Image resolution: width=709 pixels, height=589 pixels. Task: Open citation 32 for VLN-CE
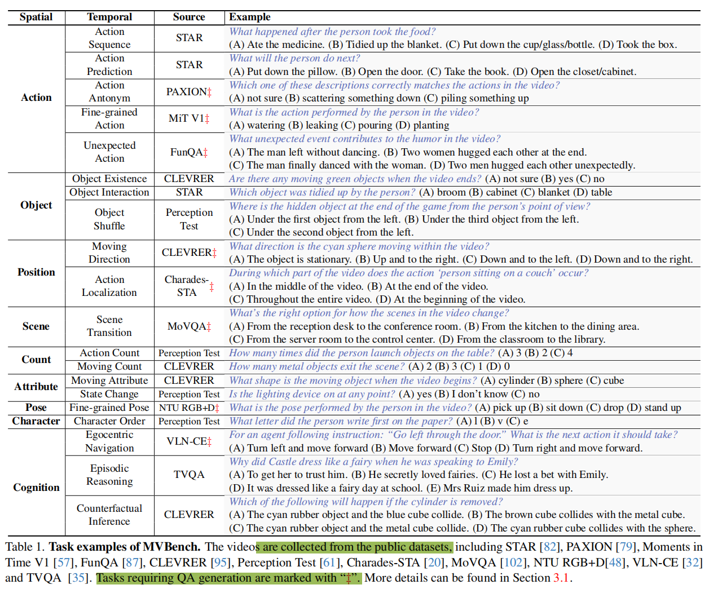click(x=692, y=563)
